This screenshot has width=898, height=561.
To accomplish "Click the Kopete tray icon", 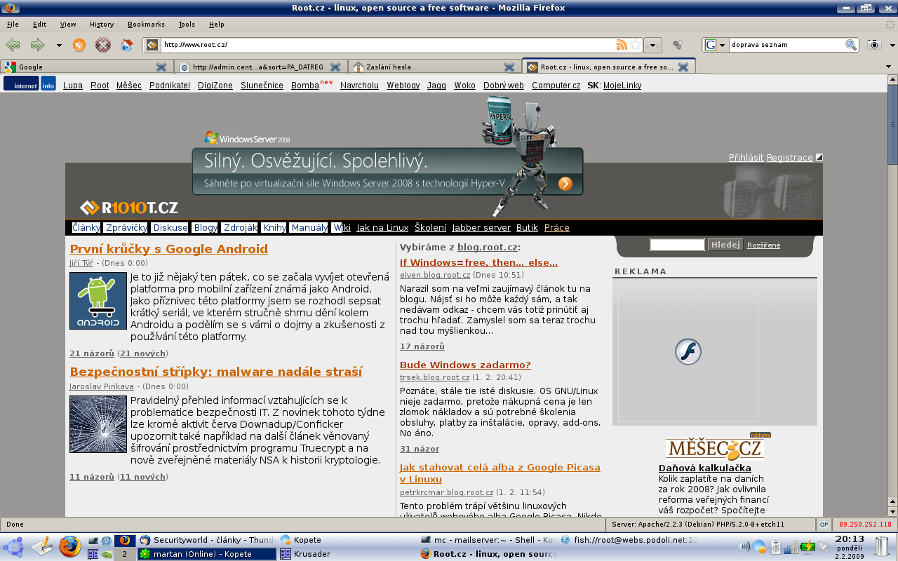I will coord(759,547).
